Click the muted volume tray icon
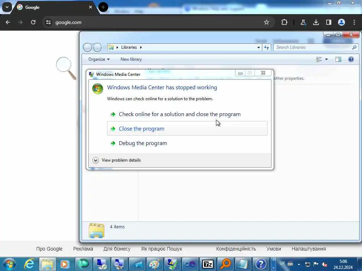Screen dimensions: 362x271 [325, 264]
